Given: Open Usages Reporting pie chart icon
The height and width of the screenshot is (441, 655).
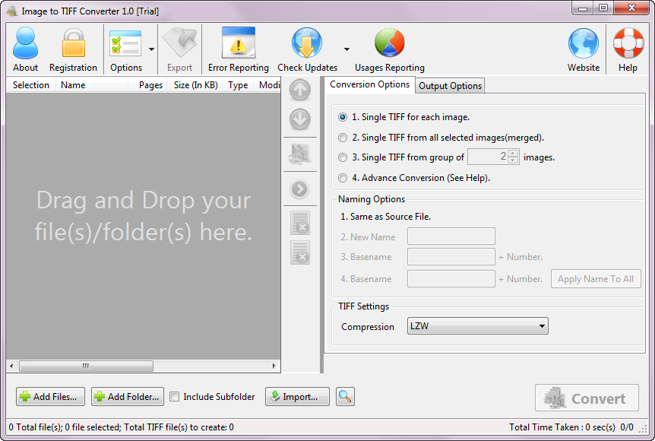Looking at the screenshot, I should 389,43.
